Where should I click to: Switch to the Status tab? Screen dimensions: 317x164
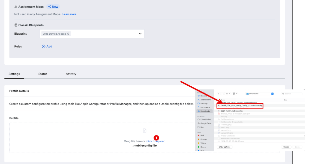[43, 74]
